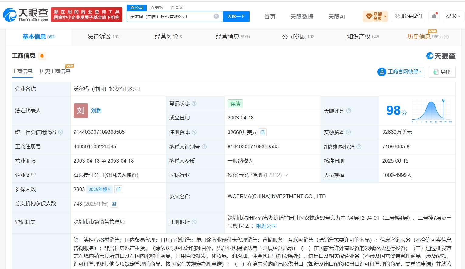Select English name WOERMA(CHINA)INVESTMENT CO., LTD

click(277, 197)
